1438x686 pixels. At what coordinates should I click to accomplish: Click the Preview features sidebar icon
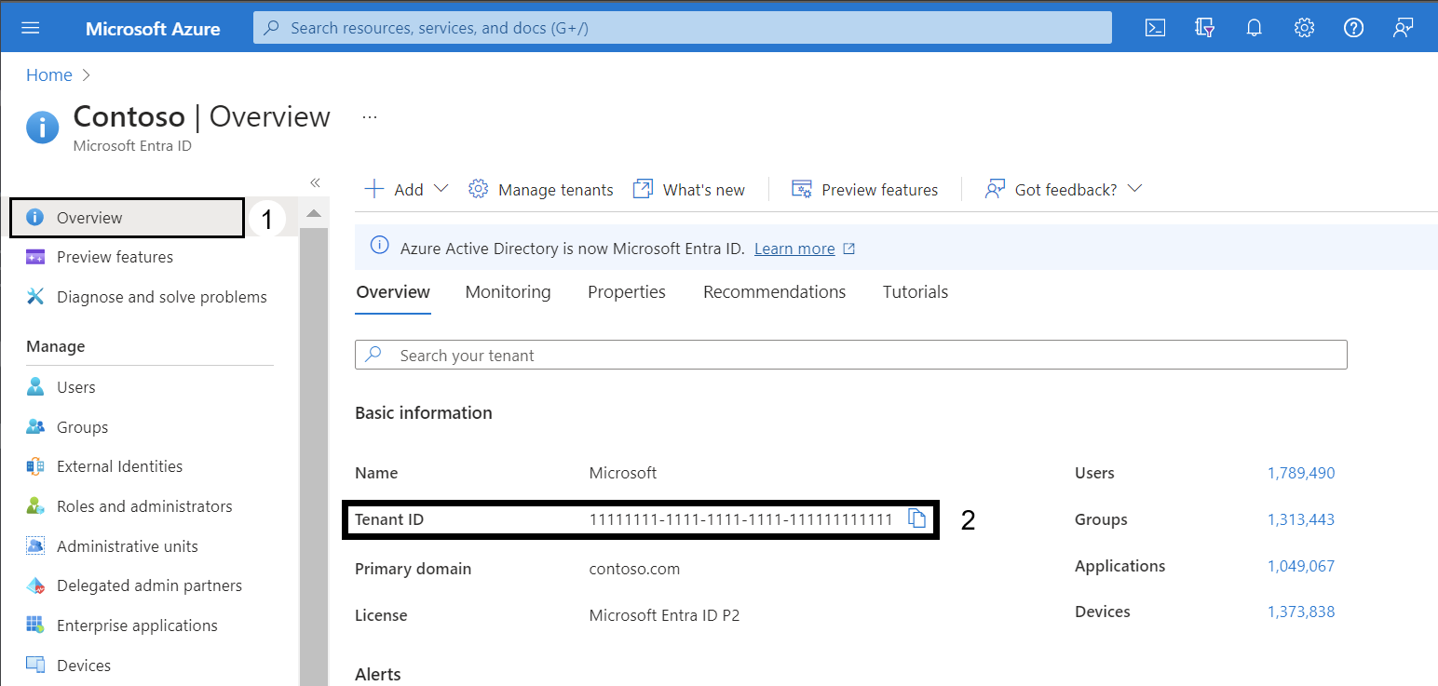tap(35, 257)
